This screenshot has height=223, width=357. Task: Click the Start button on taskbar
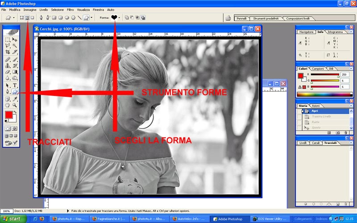tap(13, 219)
